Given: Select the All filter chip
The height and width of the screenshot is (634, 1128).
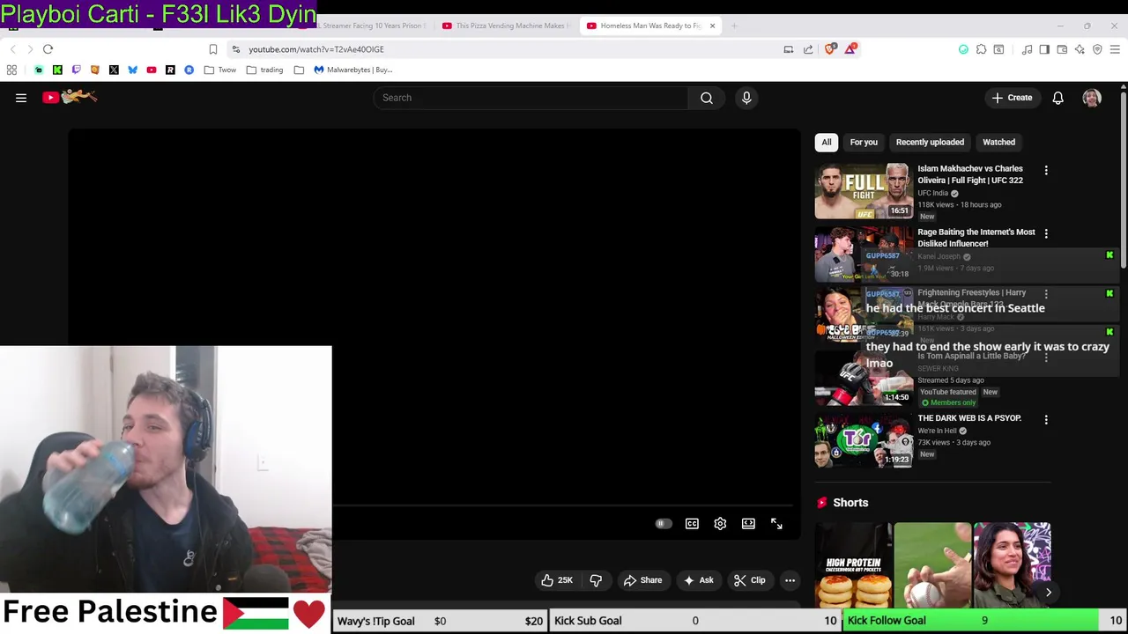Looking at the screenshot, I should pyautogui.click(x=827, y=142).
